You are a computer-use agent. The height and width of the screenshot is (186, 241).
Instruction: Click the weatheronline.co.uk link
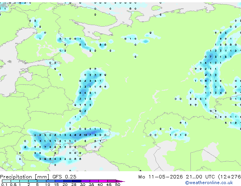(x=209, y=183)
